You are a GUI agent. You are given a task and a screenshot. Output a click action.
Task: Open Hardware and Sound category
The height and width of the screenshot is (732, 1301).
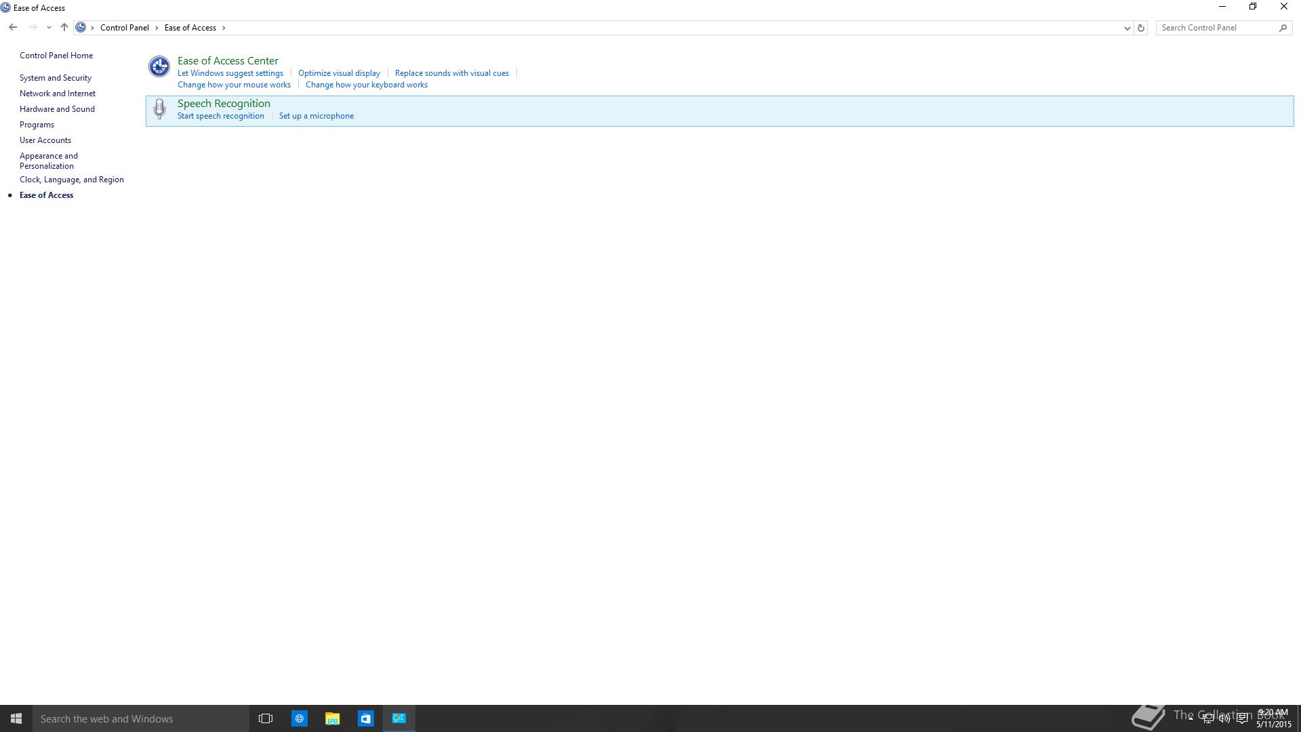57,109
